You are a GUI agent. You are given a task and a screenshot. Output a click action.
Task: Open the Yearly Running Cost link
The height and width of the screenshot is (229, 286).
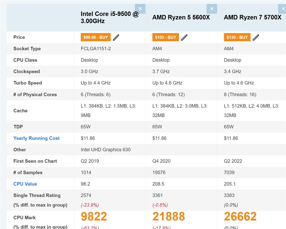[36, 138]
